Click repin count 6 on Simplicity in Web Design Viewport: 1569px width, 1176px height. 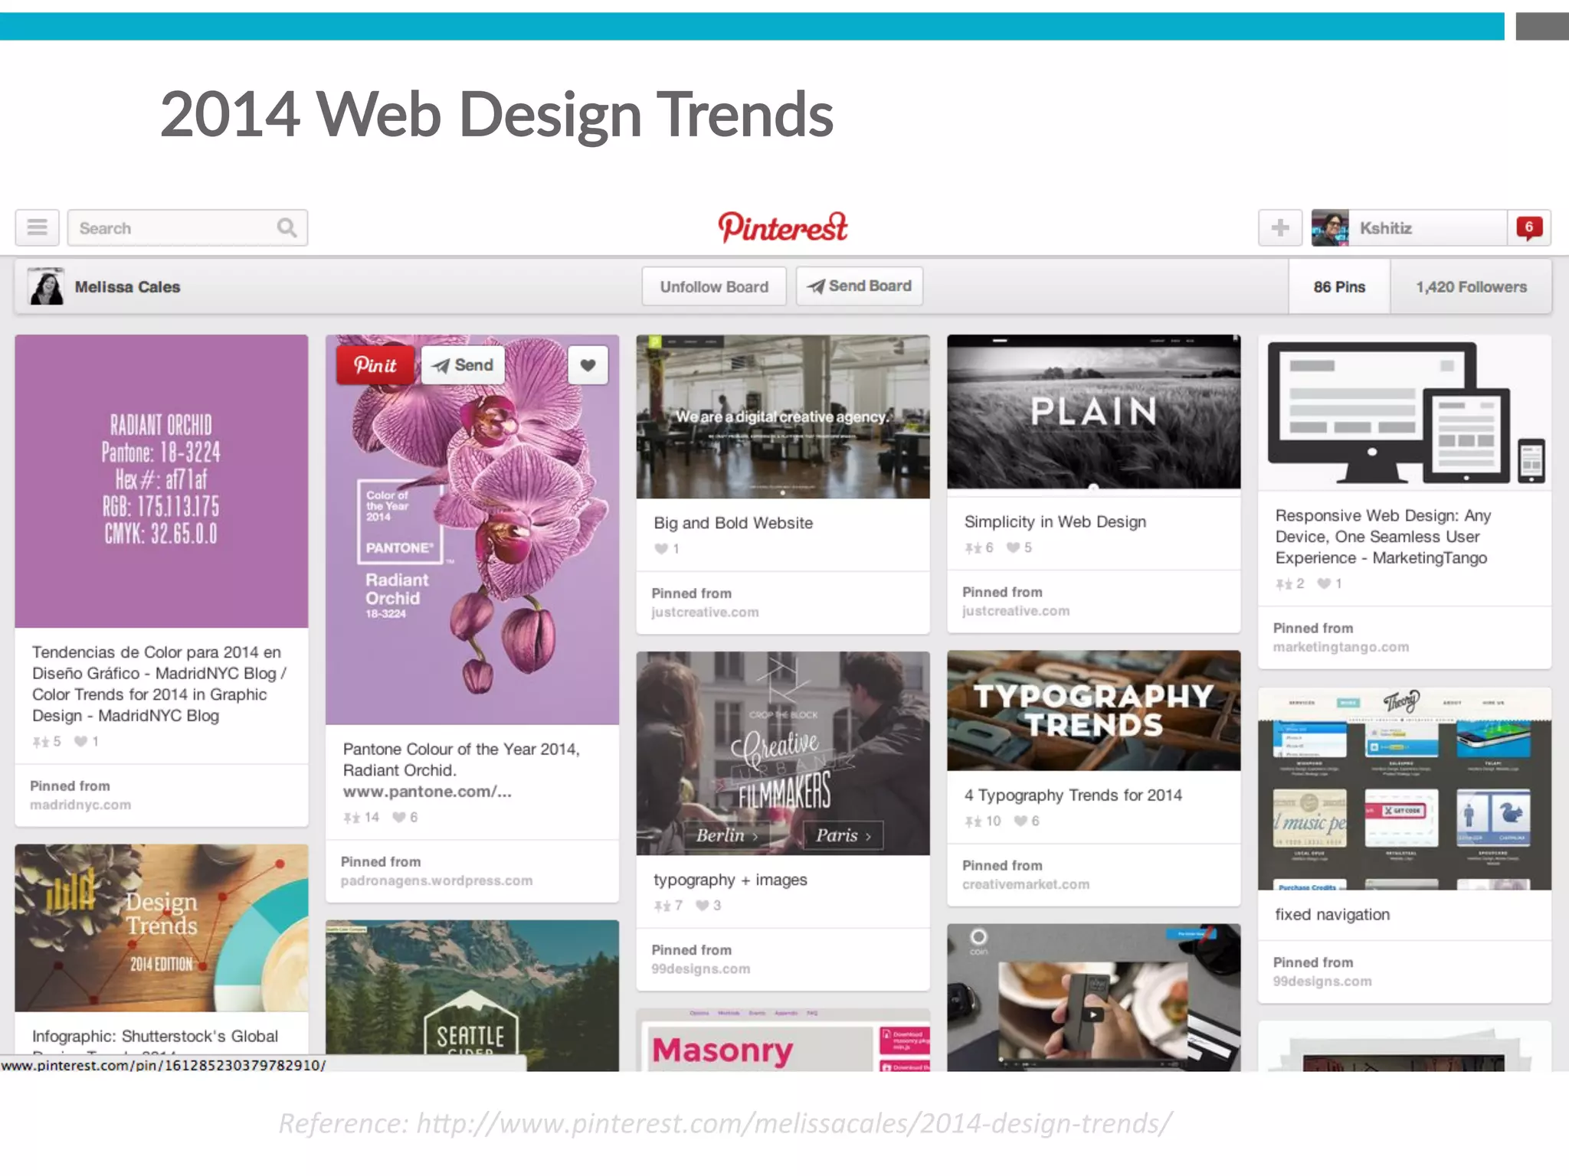tap(979, 547)
